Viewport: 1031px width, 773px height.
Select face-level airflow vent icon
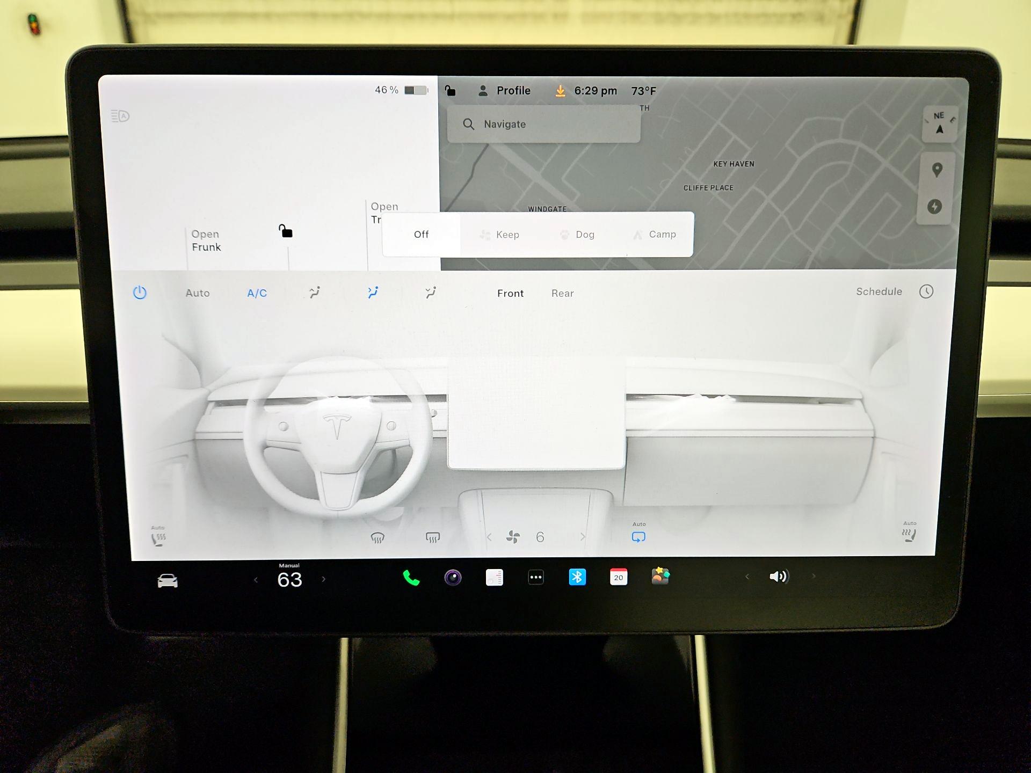pos(373,292)
